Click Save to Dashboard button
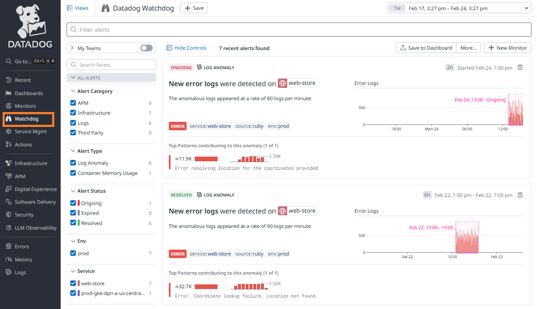Viewport: 537px width, 309px height. click(426, 48)
